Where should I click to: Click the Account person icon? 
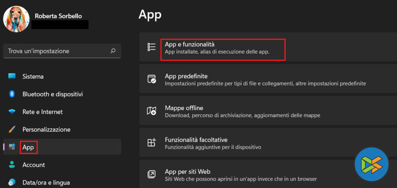coord(12,165)
